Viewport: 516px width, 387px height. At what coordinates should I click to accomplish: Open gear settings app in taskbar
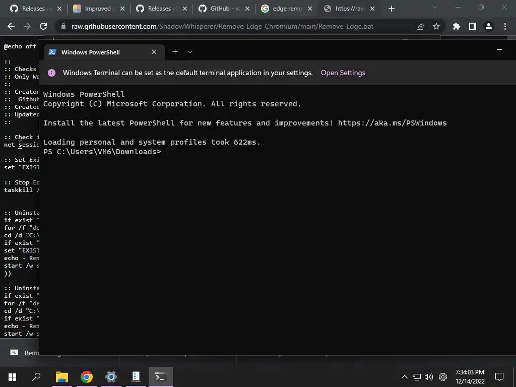click(111, 377)
